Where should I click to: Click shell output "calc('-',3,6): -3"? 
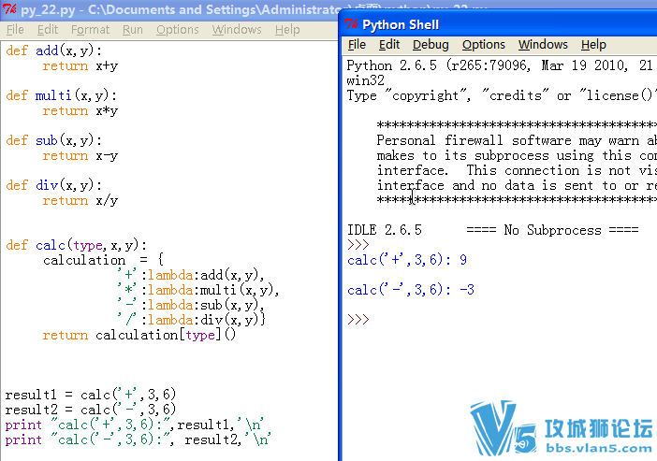pos(411,290)
